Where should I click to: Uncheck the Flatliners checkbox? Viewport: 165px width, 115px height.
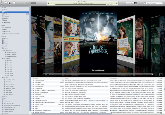point(34,99)
